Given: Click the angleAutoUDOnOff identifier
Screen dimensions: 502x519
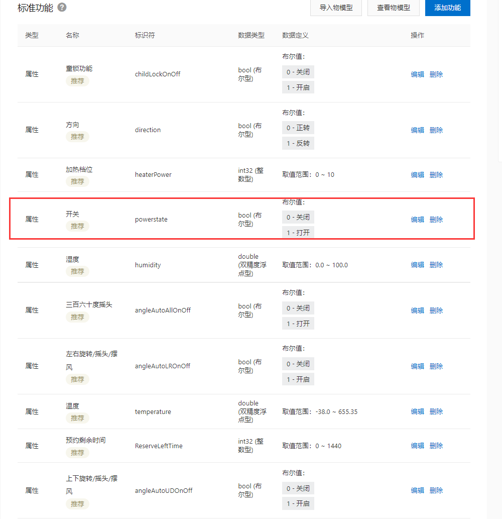Looking at the screenshot, I should coord(164,490).
